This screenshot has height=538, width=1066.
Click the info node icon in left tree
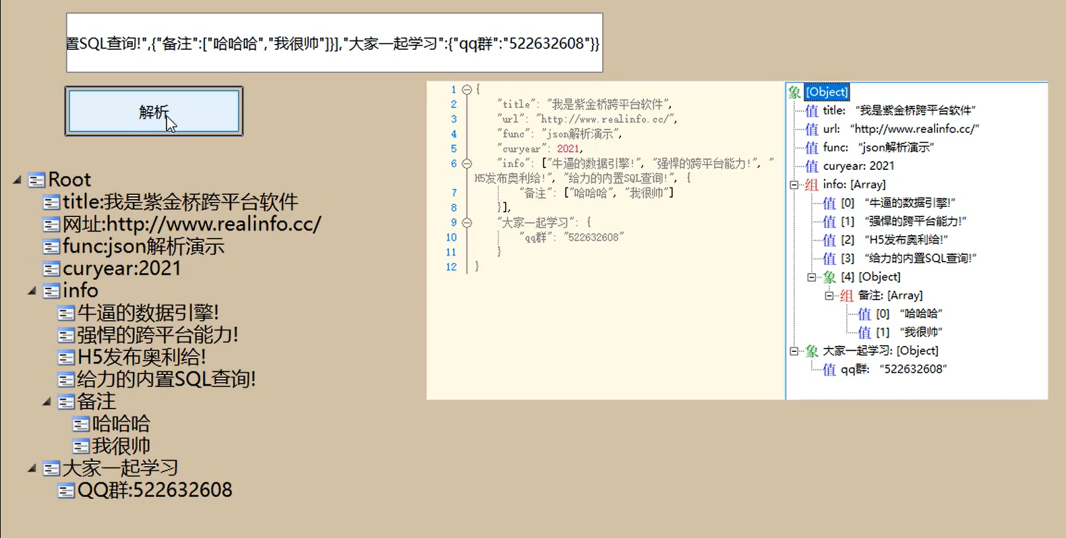[51, 291]
